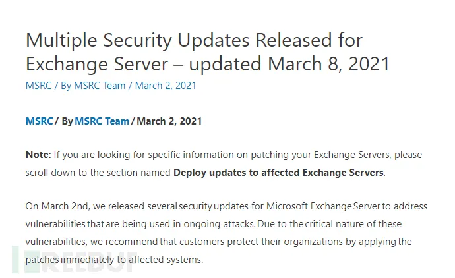Click bold "Deploy updates to affected Exchange Servers"
Viewport: 455px width, 278px height.
278,173
